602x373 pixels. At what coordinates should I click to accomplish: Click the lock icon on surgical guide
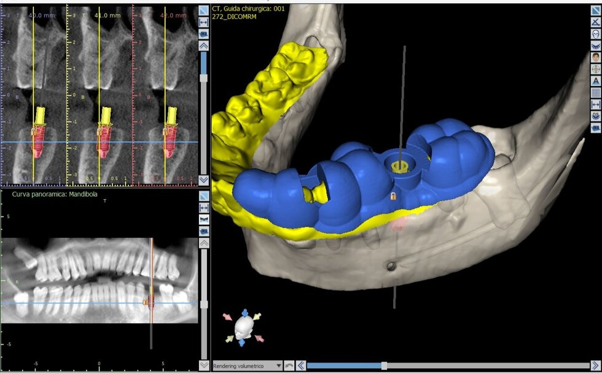pyautogui.click(x=393, y=196)
